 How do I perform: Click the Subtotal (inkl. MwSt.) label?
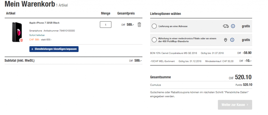coord(20,61)
